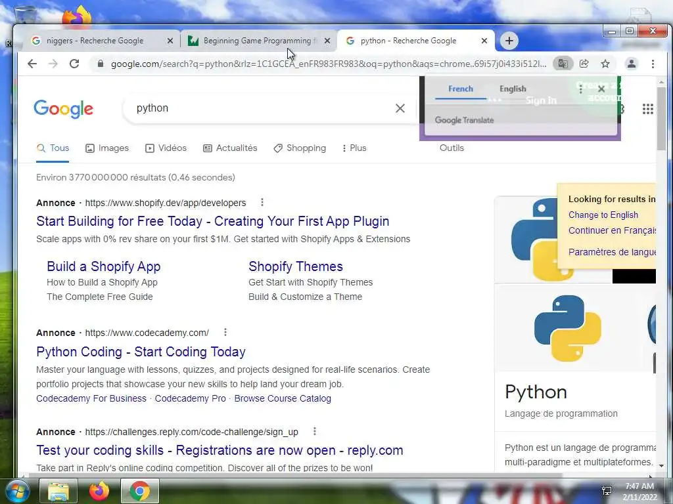Open File Explorer from taskbar
673x504 pixels.
coord(58,491)
